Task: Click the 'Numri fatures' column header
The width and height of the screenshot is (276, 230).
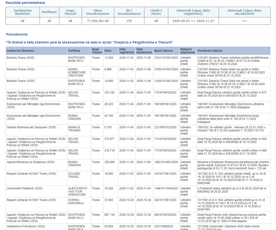Action: pos(163,51)
